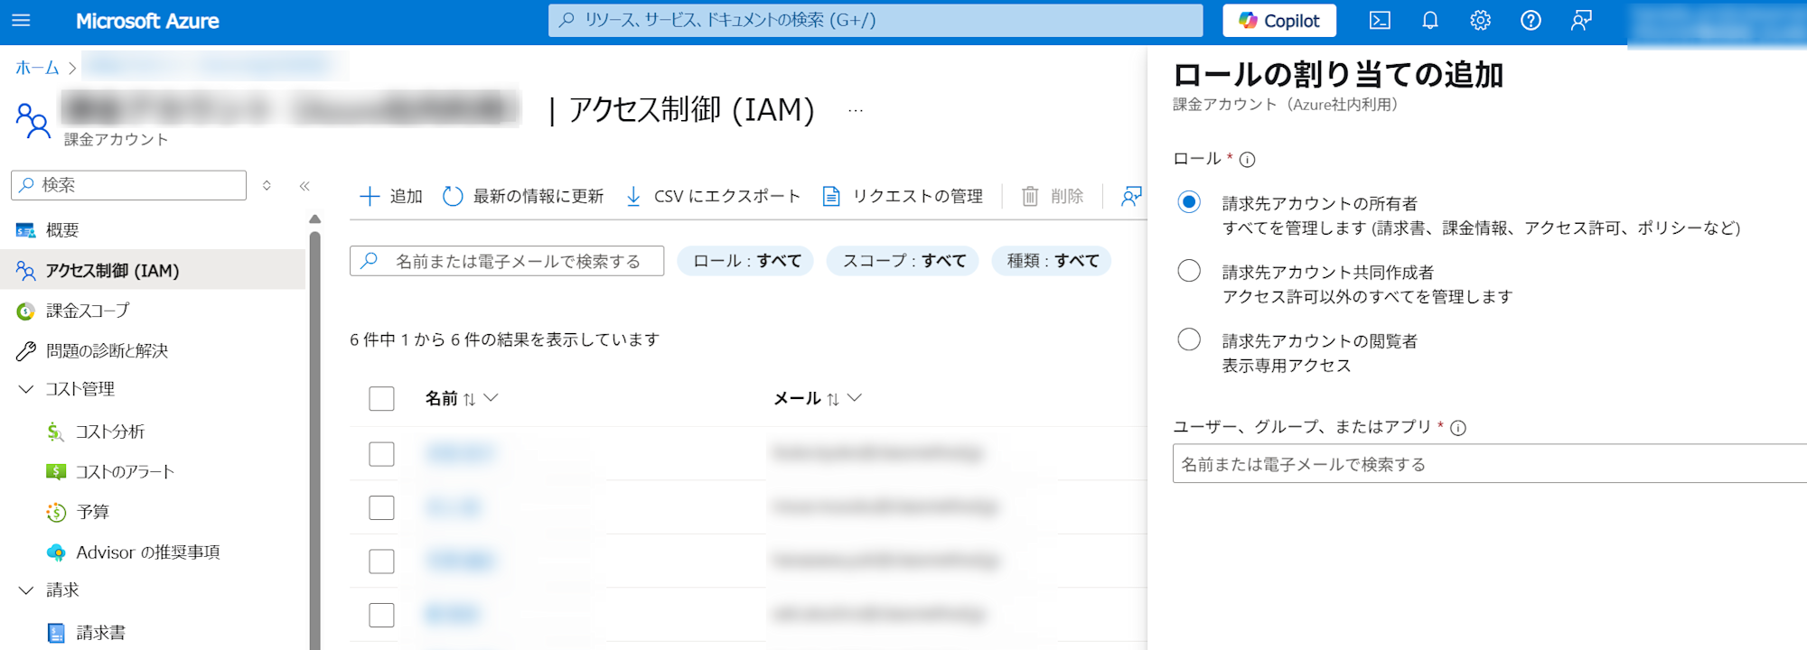Check the first row checkbox
The image size is (1807, 650).
381,453
